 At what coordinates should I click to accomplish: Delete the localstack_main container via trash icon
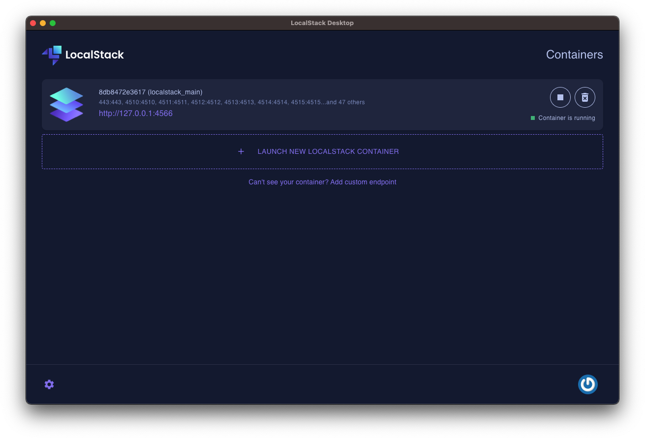click(x=584, y=97)
